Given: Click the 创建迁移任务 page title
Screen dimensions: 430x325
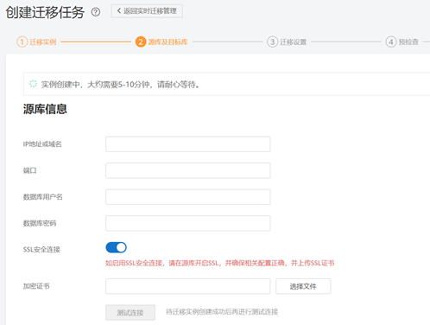Looking at the screenshot, I should click(x=45, y=12).
